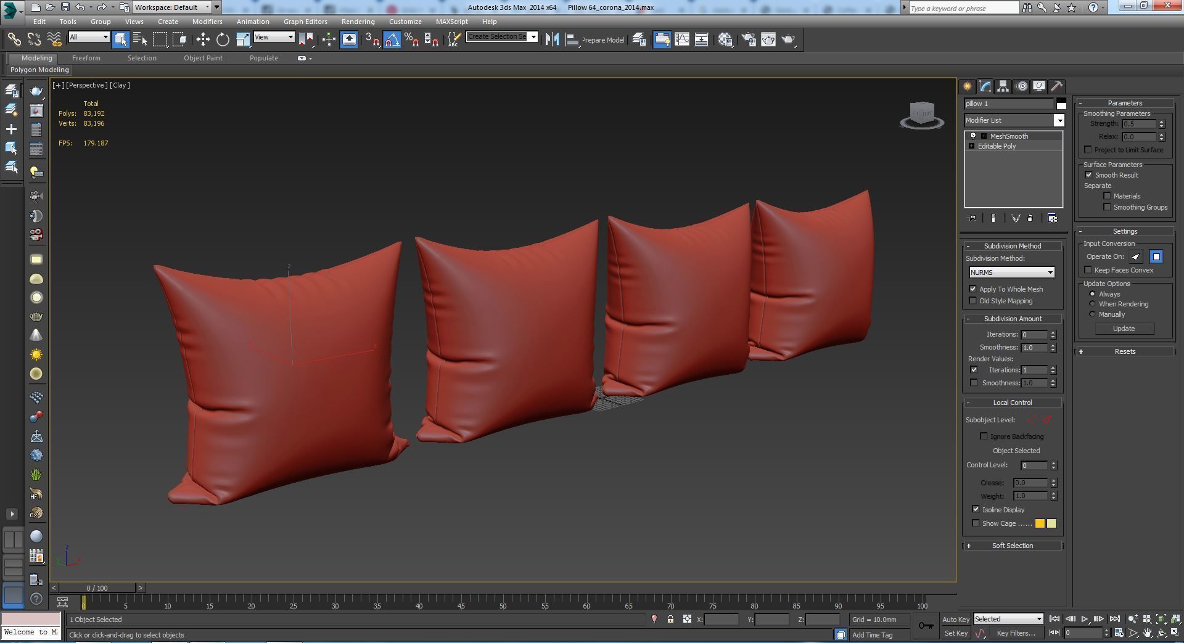The height and width of the screenshot is (643, 1184).
Task: Click the Mirror tool icon
Action: tap(552, 39)
